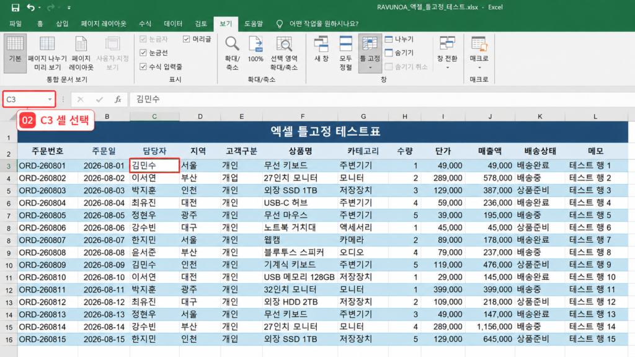Toggle the 눈금자 ruler checkbox
This screenshot has height=357, width=635.
(x=143, y=39)
